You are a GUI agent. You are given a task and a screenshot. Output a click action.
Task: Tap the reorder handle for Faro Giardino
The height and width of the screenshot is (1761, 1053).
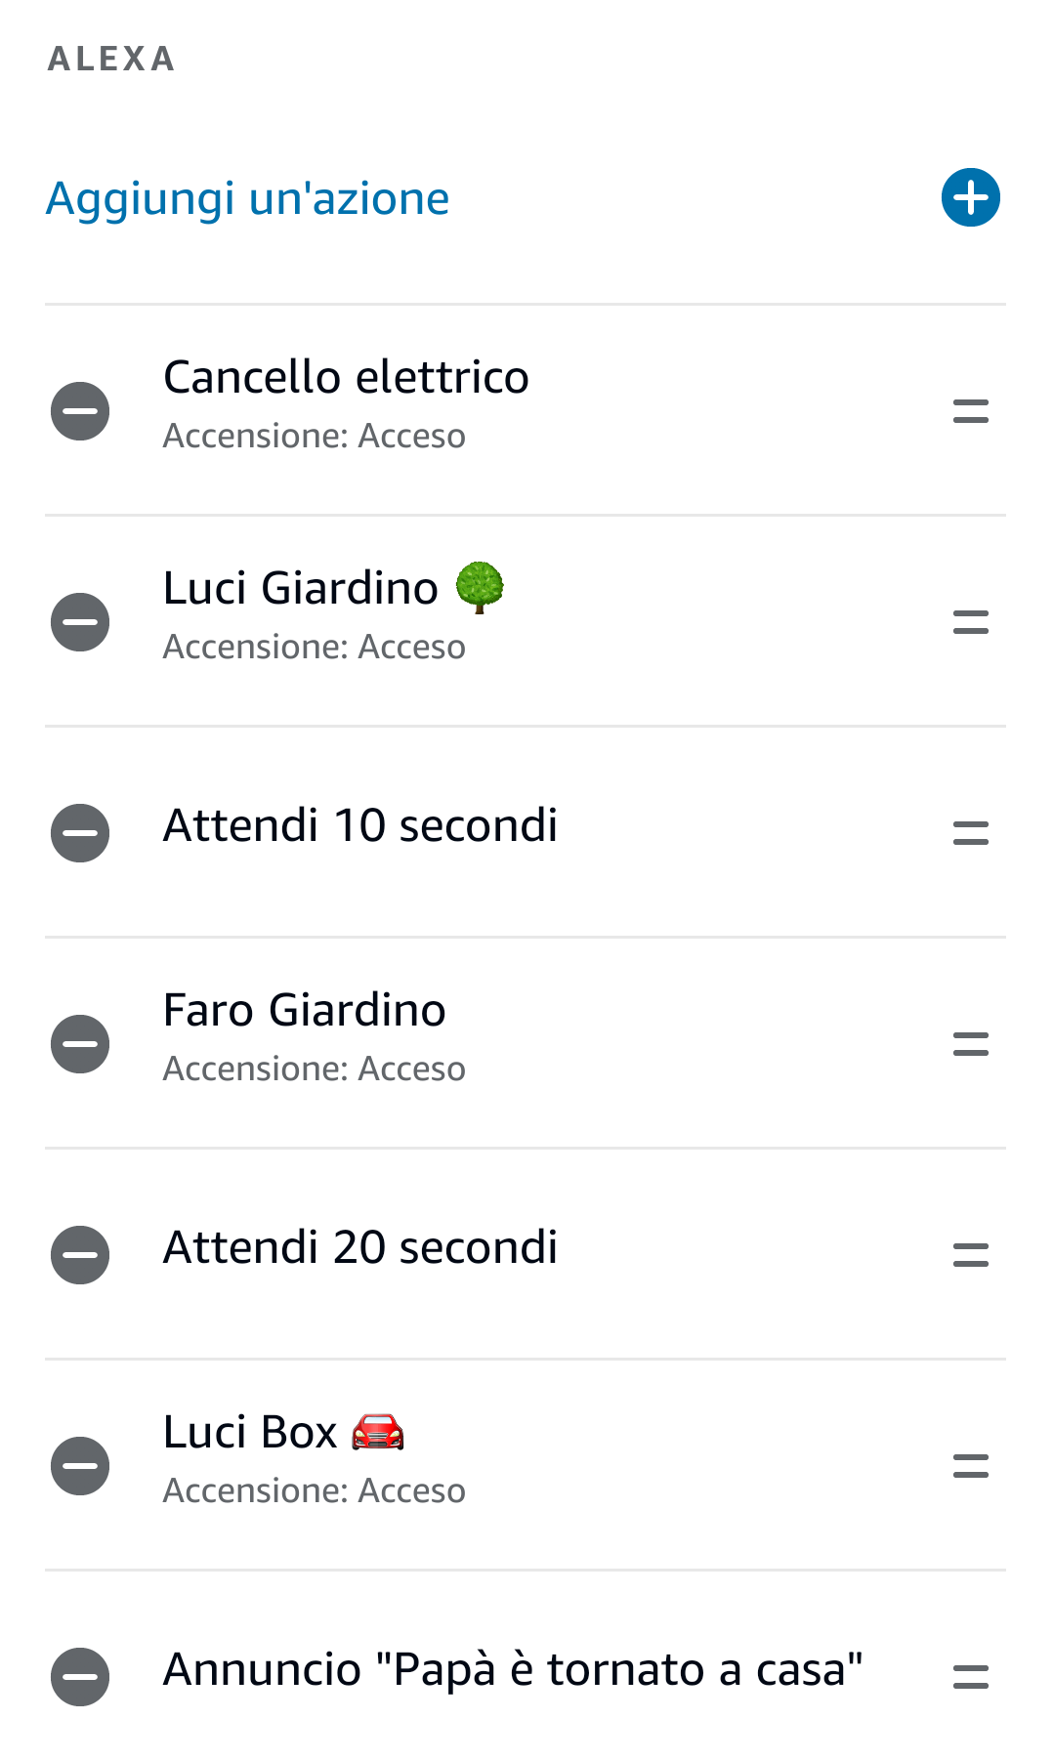click(x=970, y=1044)
